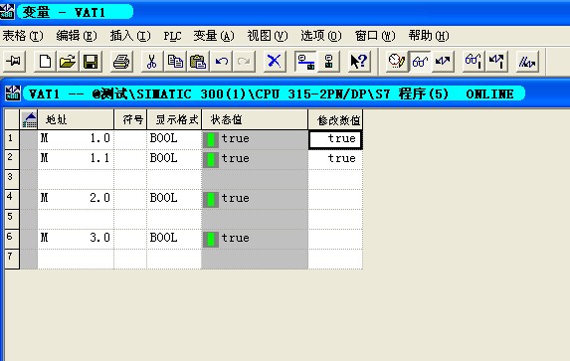Screen dimensions: 570x361
Task: Create a new variable table
Action: coord(45,61)
